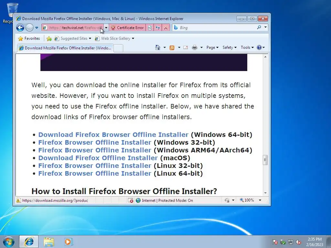
Task: Open the recent pages dropdown arrow
Action: tap(37, 28)
